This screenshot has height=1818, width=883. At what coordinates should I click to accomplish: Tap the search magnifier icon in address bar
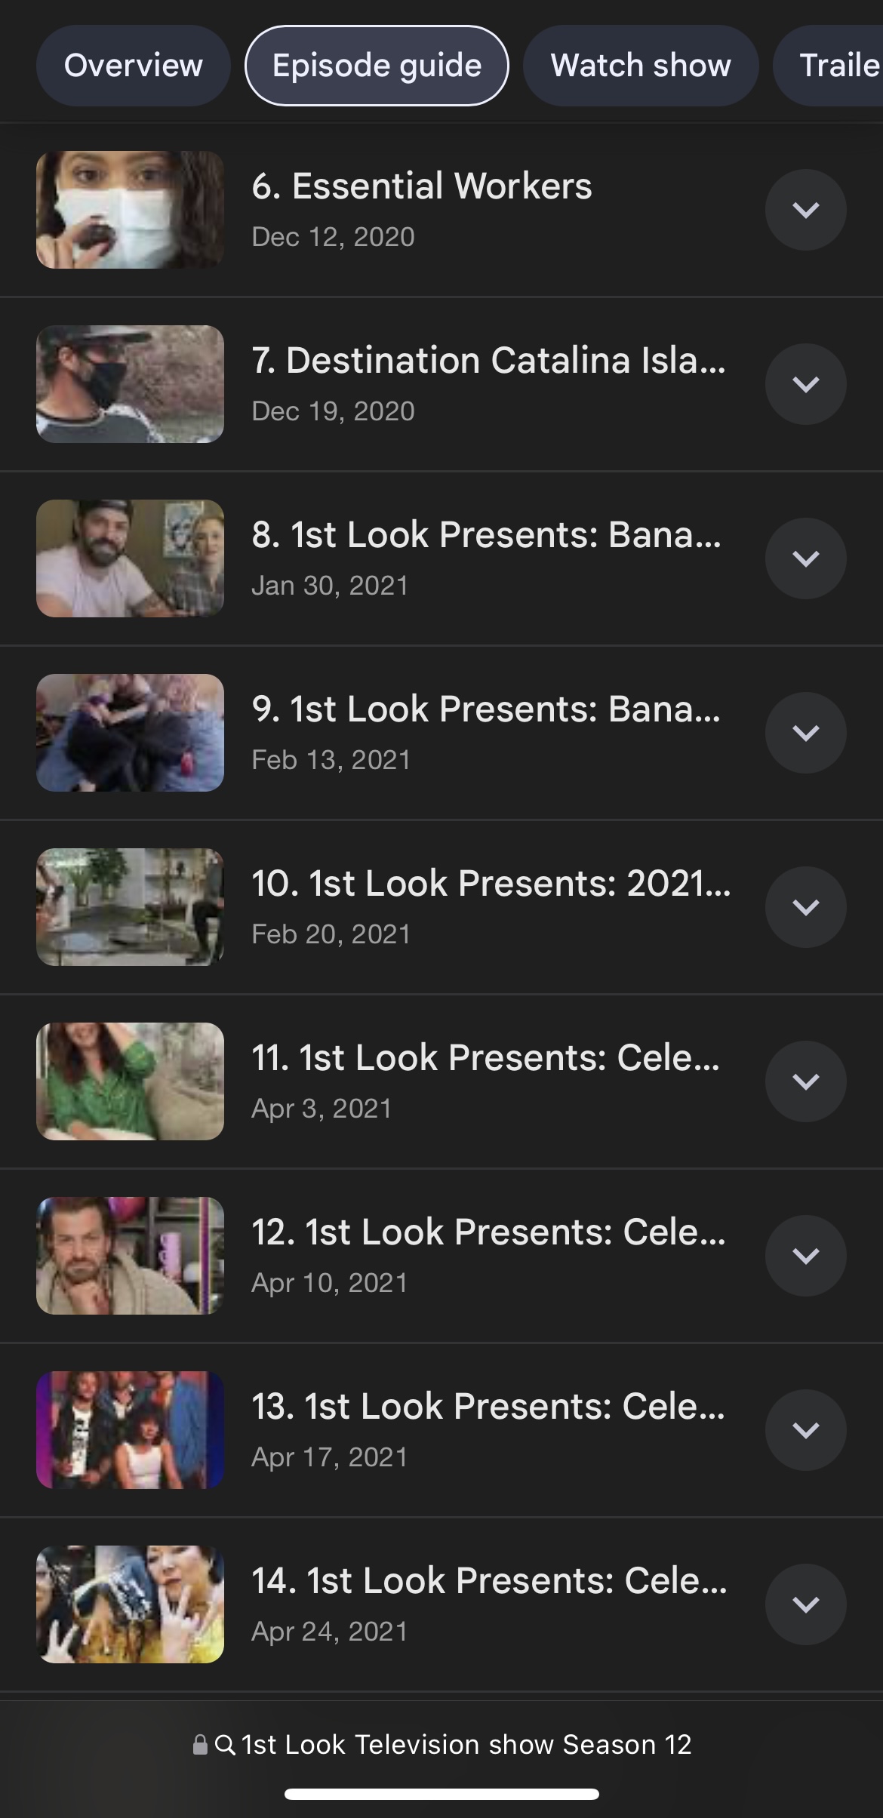(225, 1745)
